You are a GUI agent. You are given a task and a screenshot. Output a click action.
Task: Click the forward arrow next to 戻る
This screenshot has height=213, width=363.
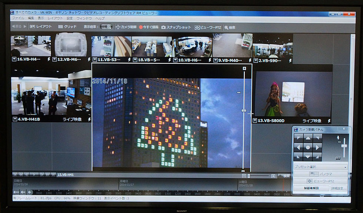tap(25, 26)
